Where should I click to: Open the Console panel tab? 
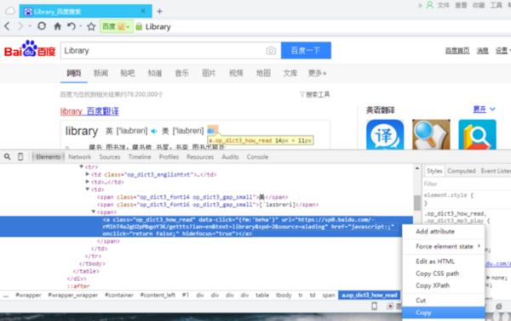[257, 157]
